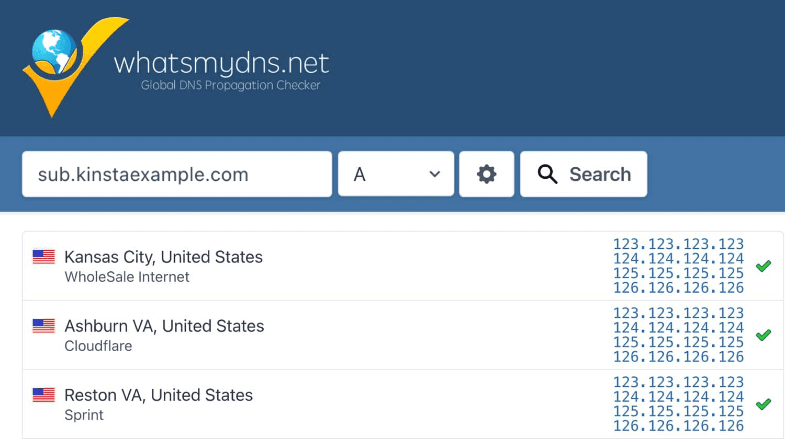Image resolution: width=785 pixels, height=439 pixels.
Task: Click the green checkmark for Kansas City
Action: pos(763,266)
